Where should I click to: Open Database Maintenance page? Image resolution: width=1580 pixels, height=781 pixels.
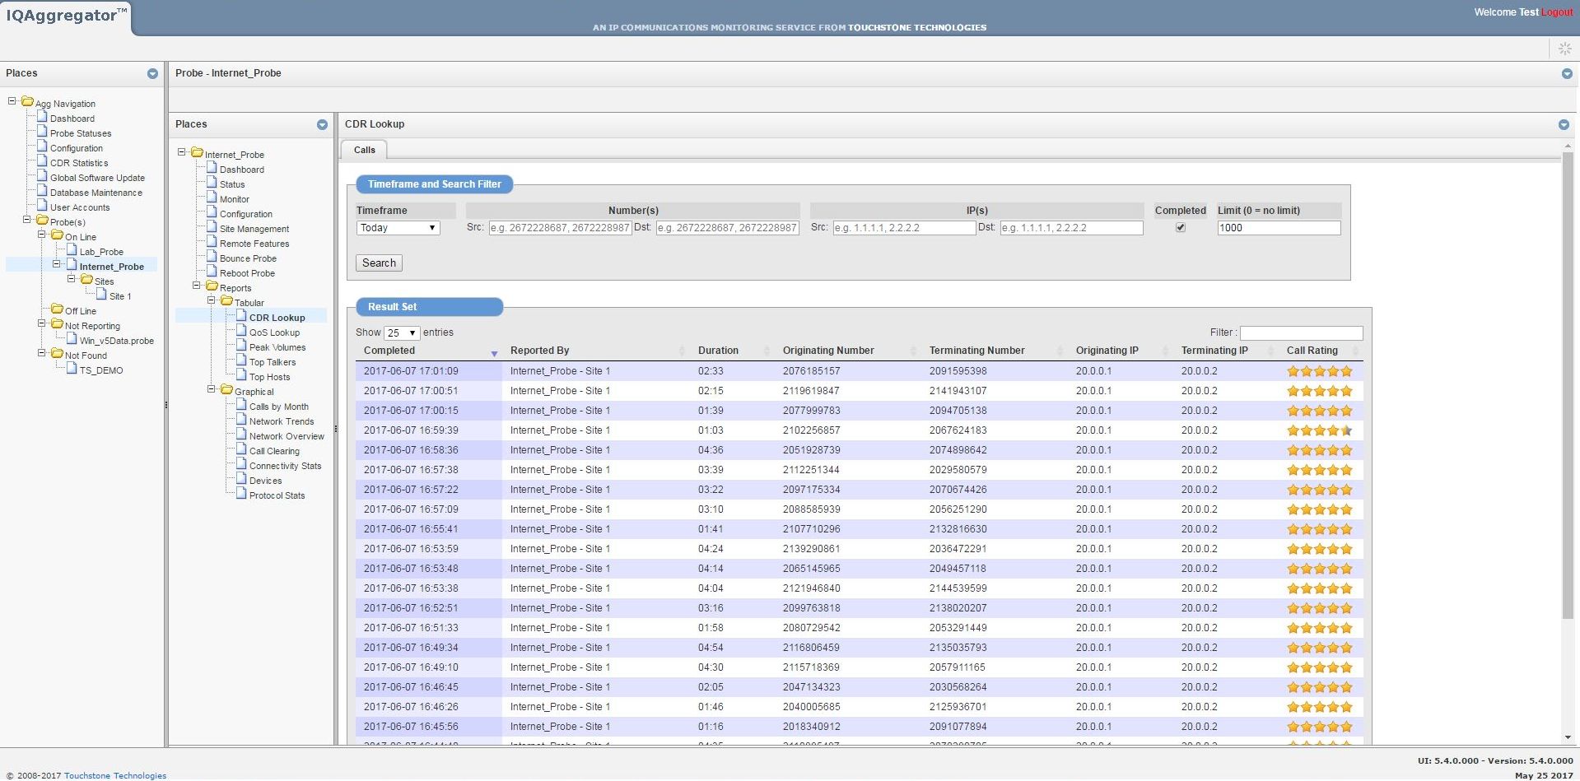point(96,193)
